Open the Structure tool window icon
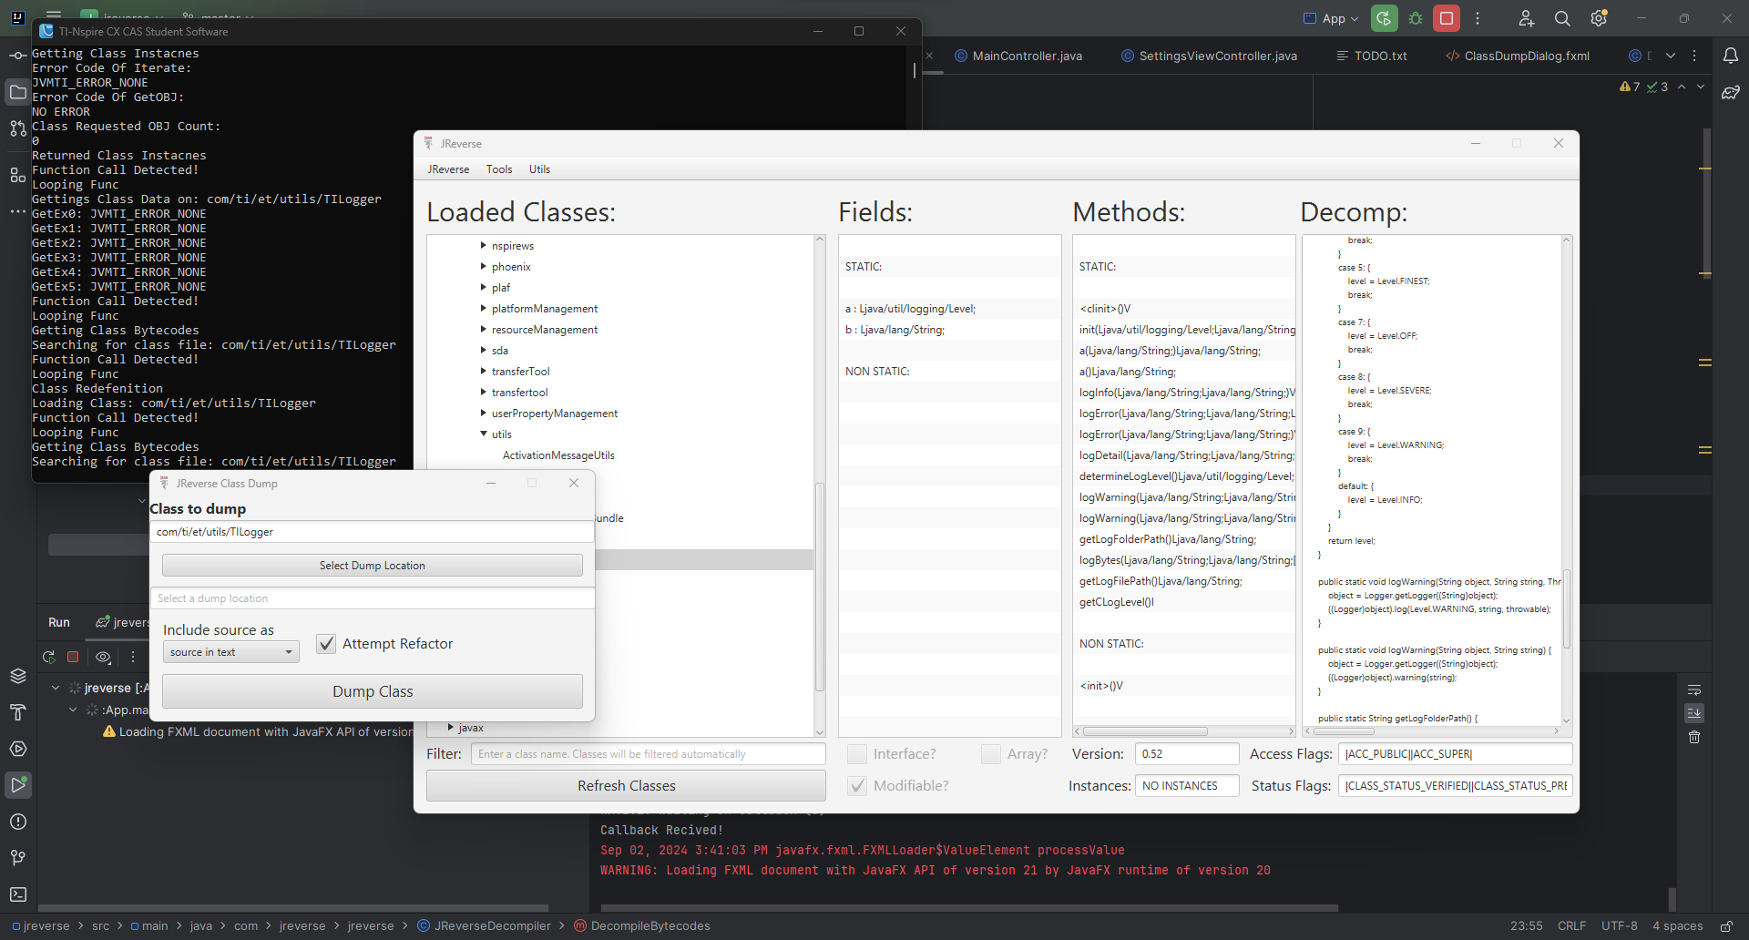Screen dimensions: 1749x940 click(x=18, y=175)
